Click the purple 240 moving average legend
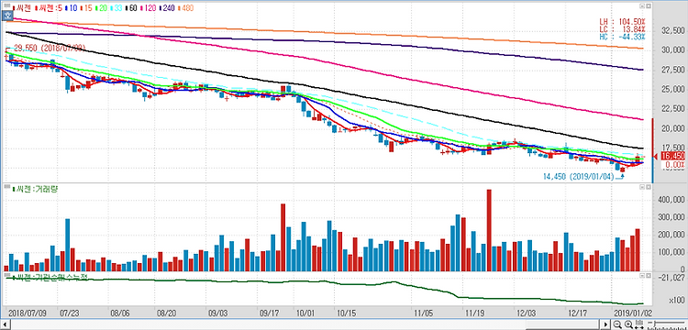688x330 pixels. point(168,7)
